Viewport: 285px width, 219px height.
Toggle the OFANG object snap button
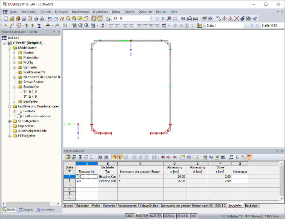coord(169,216)
